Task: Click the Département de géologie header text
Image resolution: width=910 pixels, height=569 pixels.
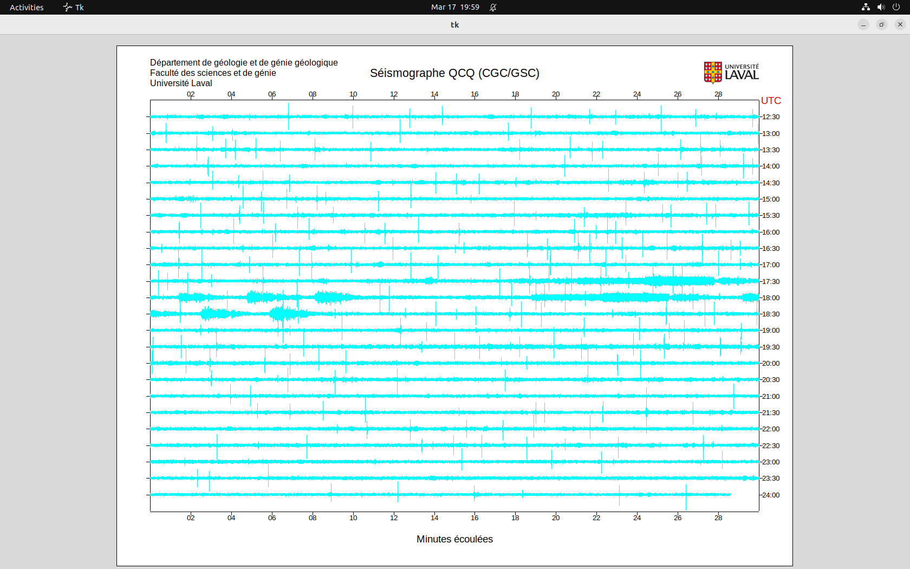Action: [244, 63]
